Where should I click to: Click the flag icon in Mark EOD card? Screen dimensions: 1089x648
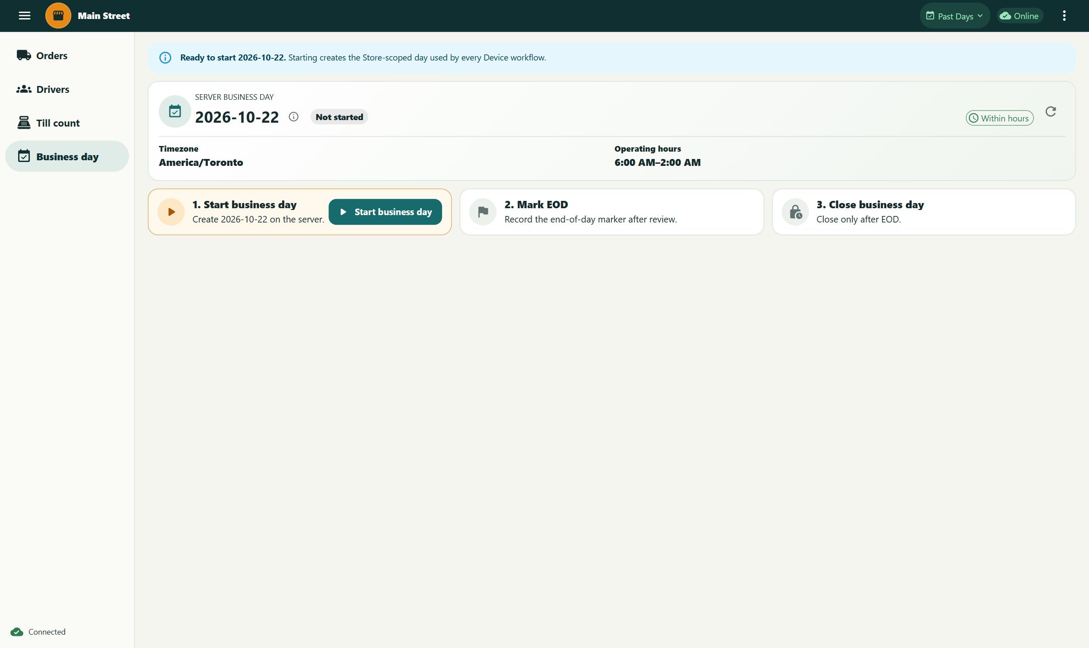483,212
